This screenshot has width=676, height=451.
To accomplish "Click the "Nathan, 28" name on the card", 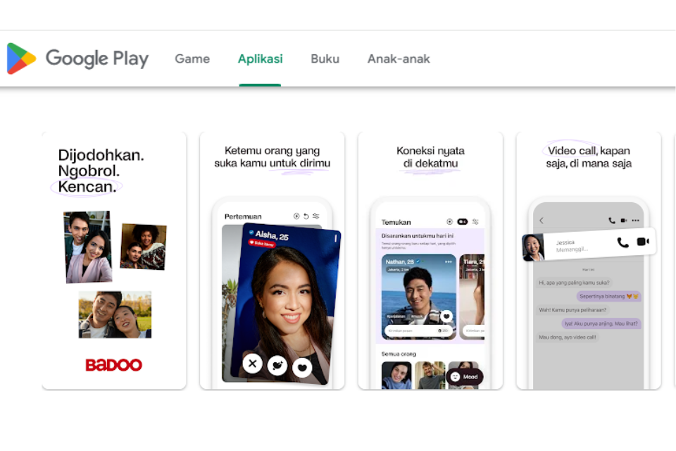I will [x=400, y=262].
